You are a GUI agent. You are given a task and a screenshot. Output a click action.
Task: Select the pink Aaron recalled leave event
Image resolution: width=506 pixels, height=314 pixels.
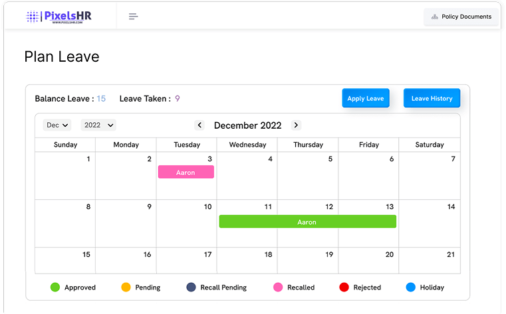[x=186, y=173]
